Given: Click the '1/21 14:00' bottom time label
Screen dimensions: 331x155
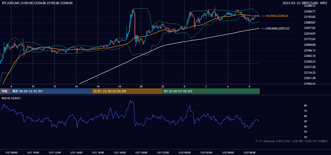Looking at the screenshot, I should [76, 153].
